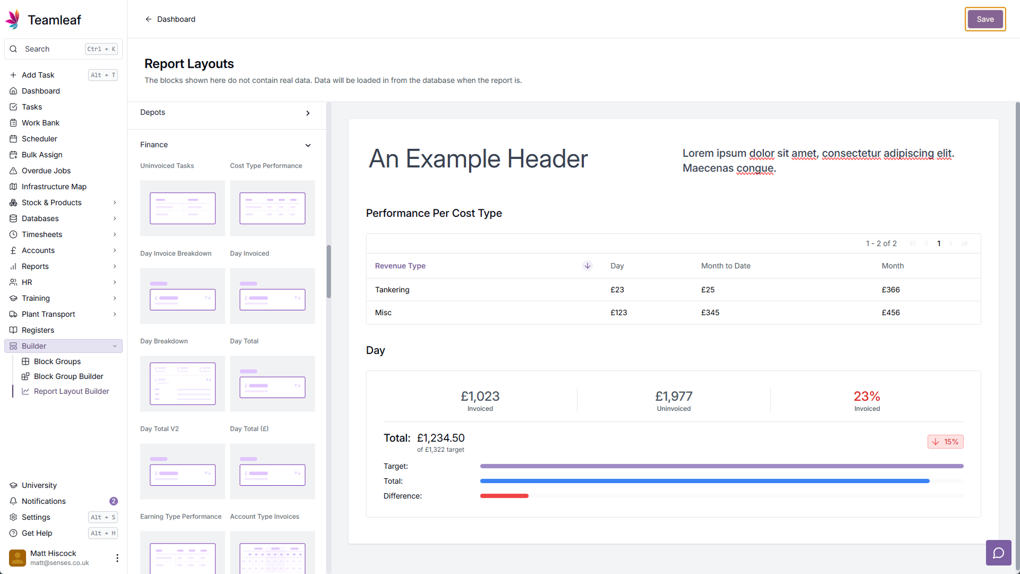Expand Stock & Products submenu

pyautogui.click(x=115, y=202)
